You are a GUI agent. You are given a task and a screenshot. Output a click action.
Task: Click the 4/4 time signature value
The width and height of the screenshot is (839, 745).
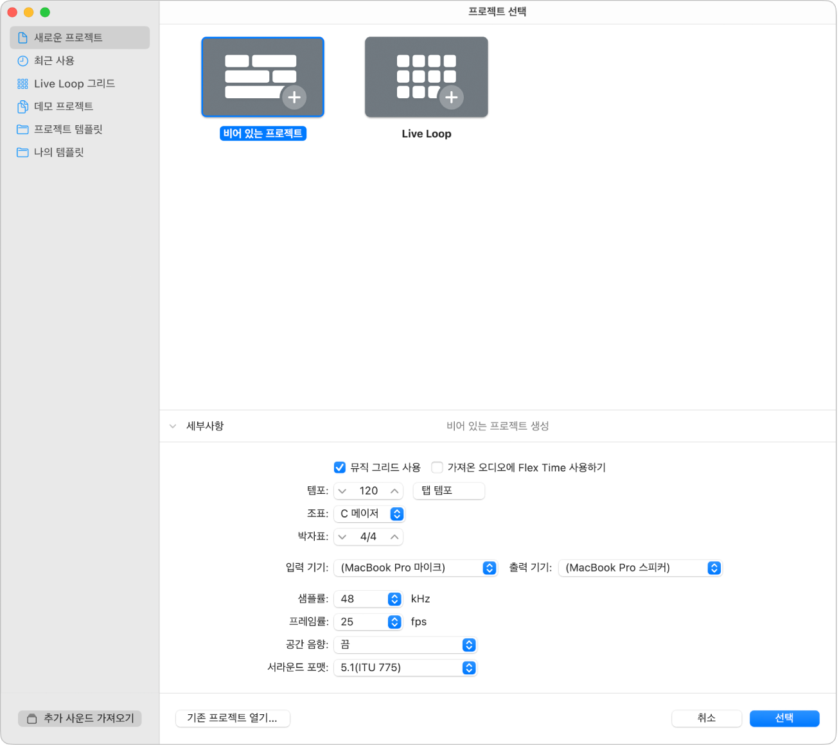(369, 537)
